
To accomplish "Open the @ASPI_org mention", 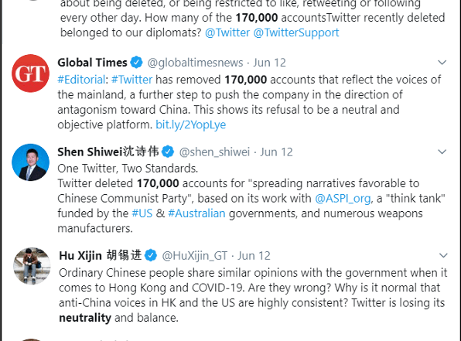I will tap(343, 199).
